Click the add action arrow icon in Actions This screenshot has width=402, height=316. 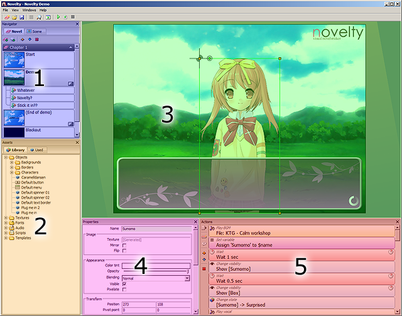(x=204, y=228)
